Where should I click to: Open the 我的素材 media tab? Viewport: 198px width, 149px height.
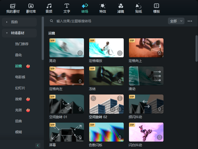[13, 8]
